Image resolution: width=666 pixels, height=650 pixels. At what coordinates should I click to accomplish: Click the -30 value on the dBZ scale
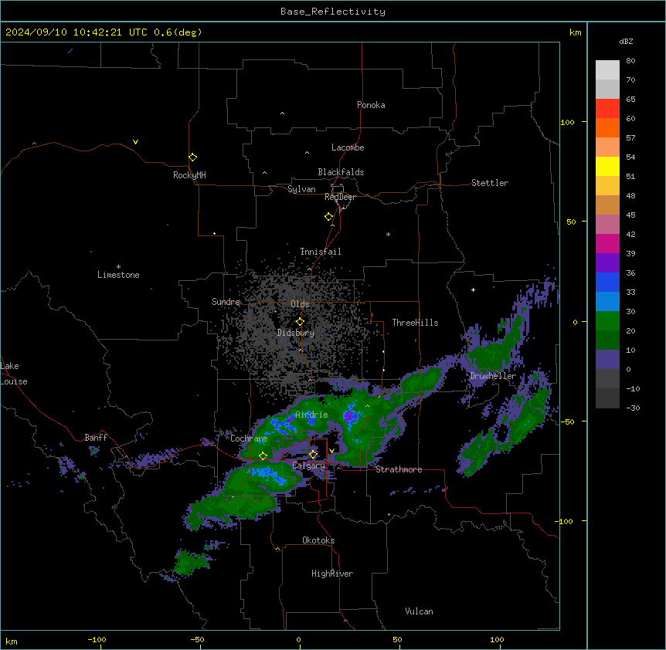[633, 408]
